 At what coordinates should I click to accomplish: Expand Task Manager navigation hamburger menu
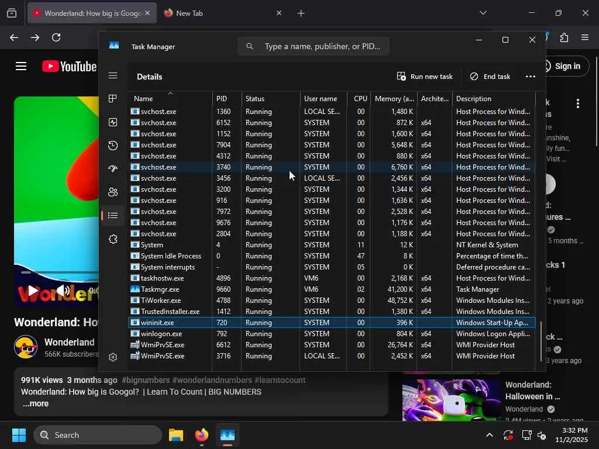[113, 75]
